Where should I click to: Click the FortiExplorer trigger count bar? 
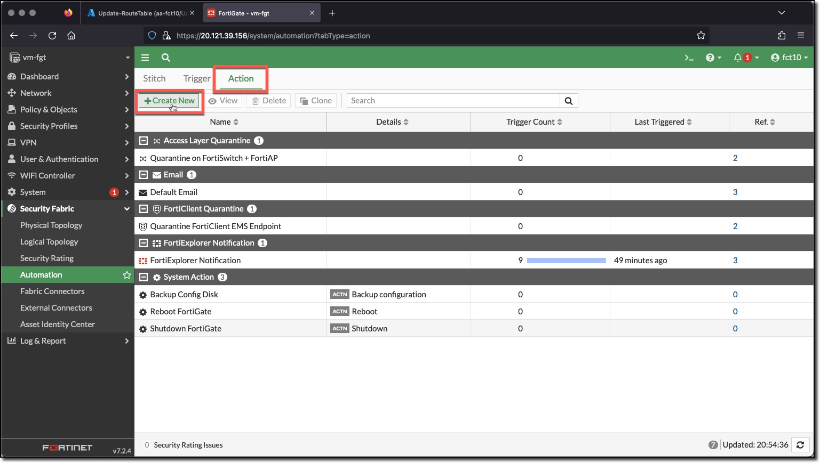pos(566,261)
